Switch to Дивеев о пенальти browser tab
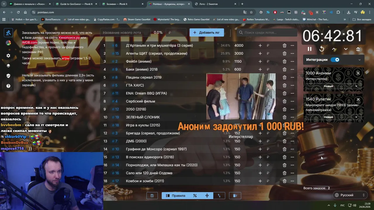The height and width of the screenshot is (210, 374). pos(30,4)
